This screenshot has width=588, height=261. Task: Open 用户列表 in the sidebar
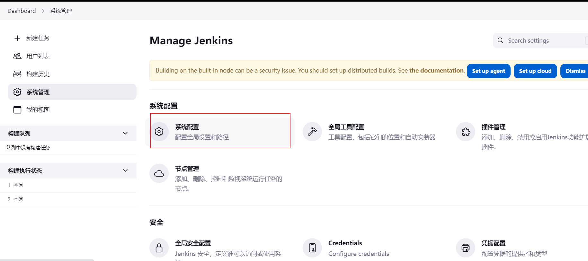72,56
